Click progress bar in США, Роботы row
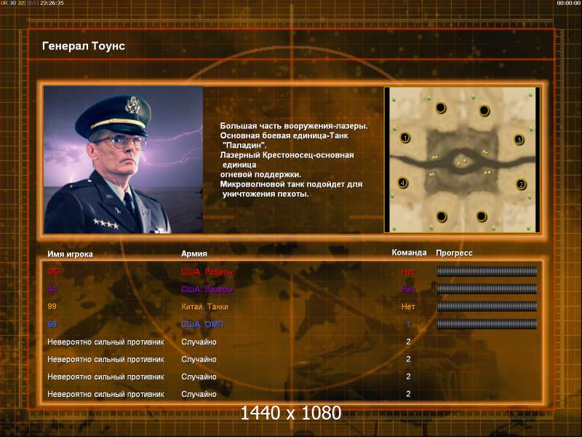 click(x=487, y=272)
